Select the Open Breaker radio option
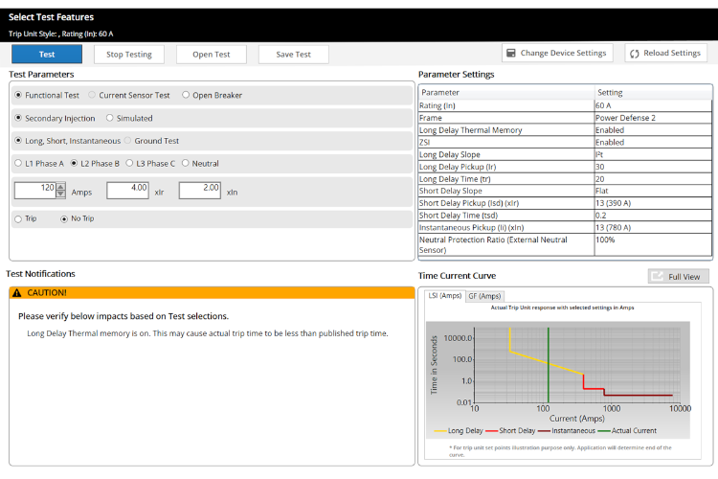The image size is (718, 479). click(x=187, y=96)
